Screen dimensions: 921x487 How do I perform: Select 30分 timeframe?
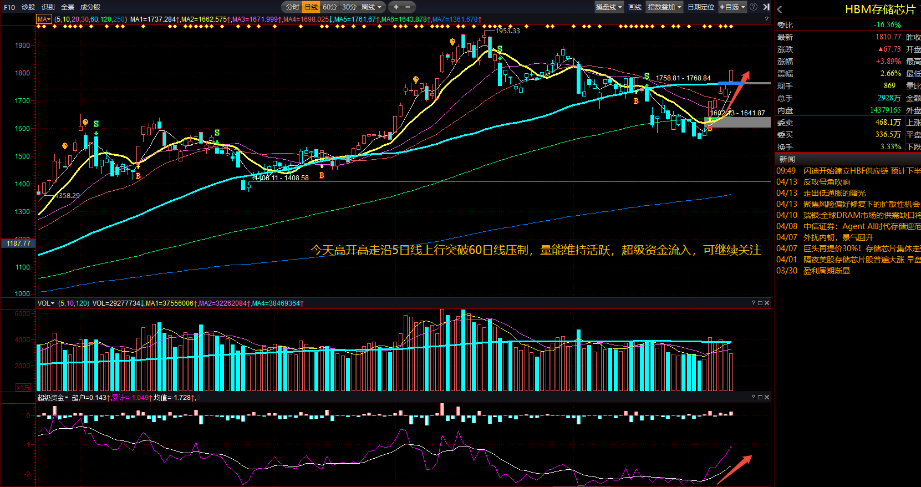coord(349,7)
